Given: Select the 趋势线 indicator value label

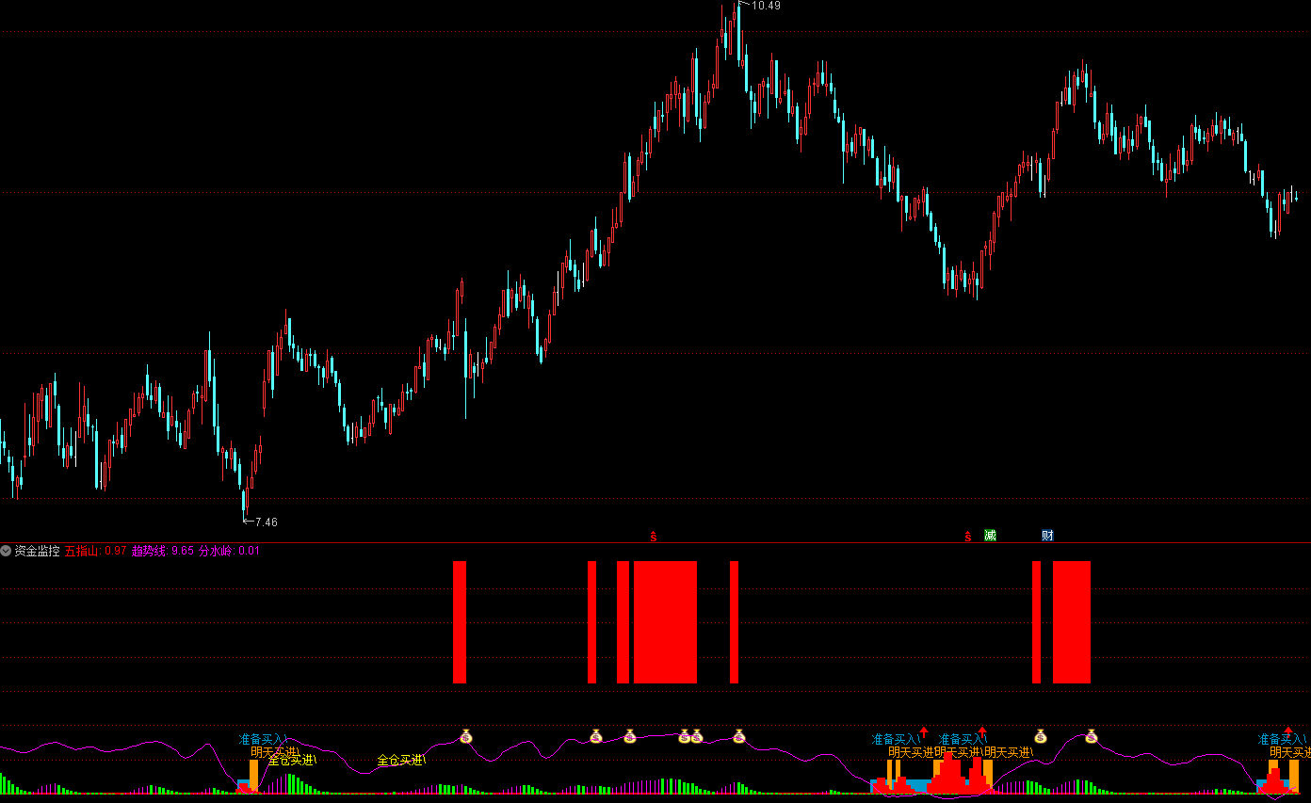Looking at the screenshot, I should (x=163, y=551).
